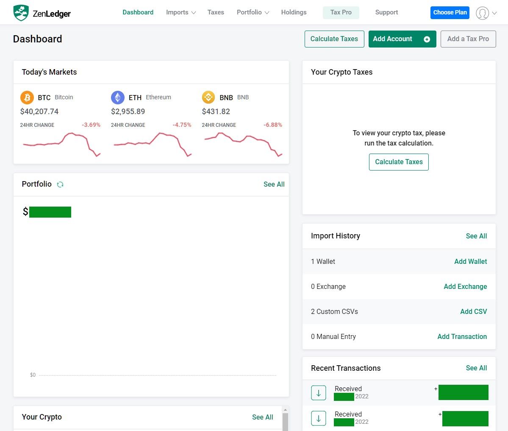Click the 2 Custom CSVs row label
508x431 pixels.
pyautogui.click(x=334, y=311)
